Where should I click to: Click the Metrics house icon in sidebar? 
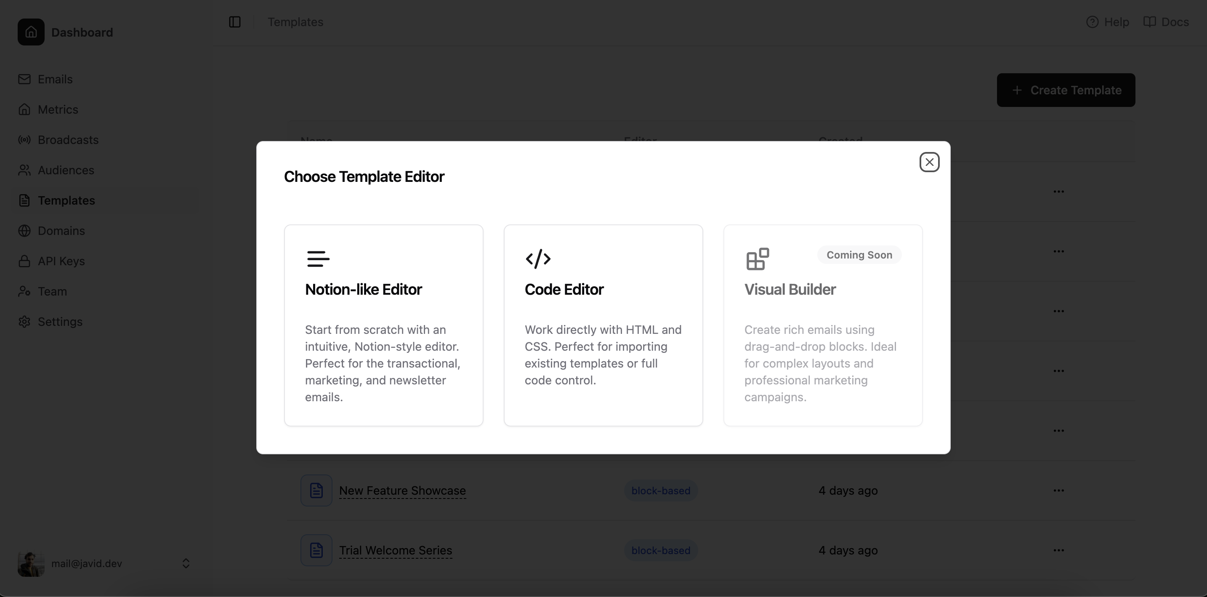24,109
